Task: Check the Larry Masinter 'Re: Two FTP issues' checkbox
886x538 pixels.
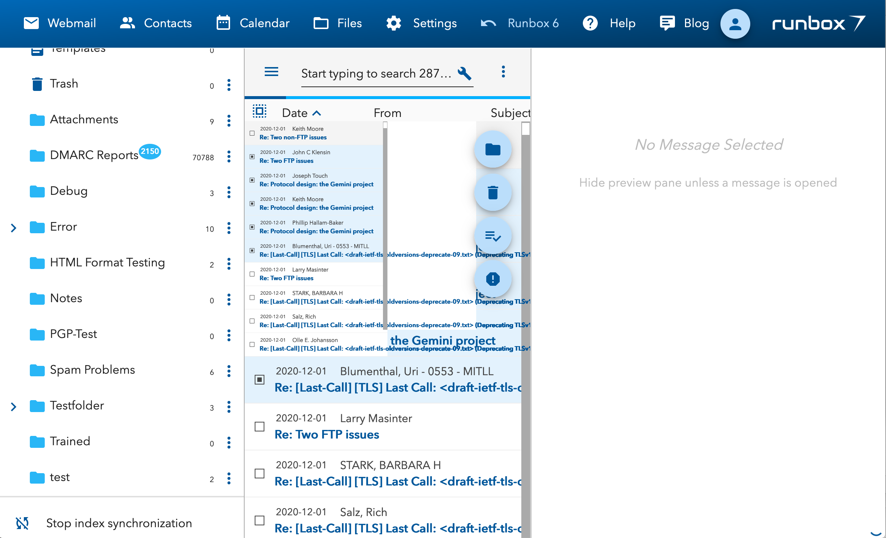Action: point(260,427)
